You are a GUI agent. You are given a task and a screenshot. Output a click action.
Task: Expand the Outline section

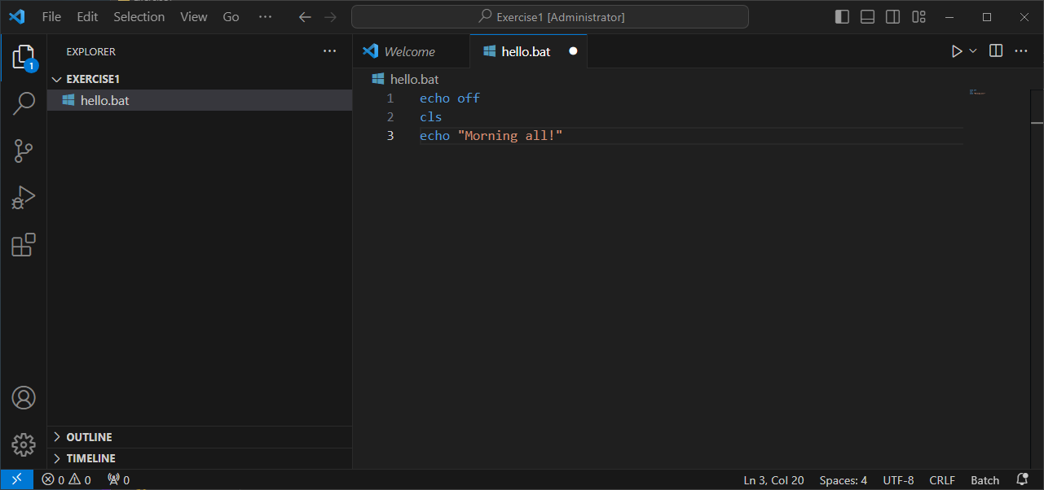click(x=89, y=437)
